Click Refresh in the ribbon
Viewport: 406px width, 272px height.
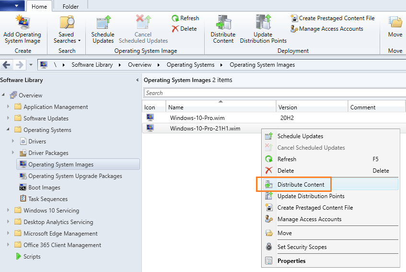click(x=186, y=18)
